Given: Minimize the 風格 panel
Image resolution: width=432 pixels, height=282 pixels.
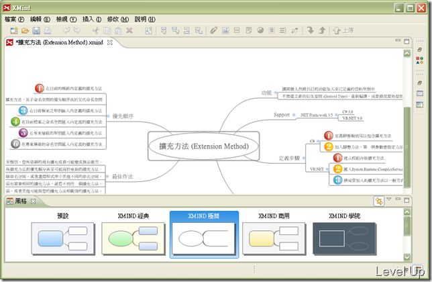Looking at the screenshot, I should click(x=398, y=199).
